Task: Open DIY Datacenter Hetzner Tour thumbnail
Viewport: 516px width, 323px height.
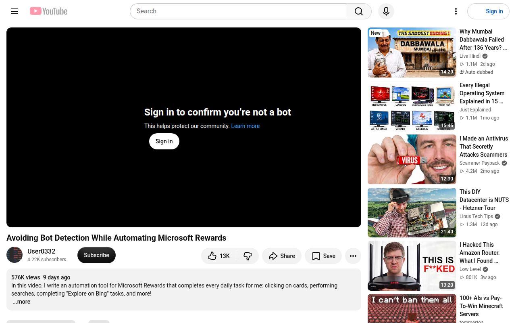Action: (x=412, y=213)
